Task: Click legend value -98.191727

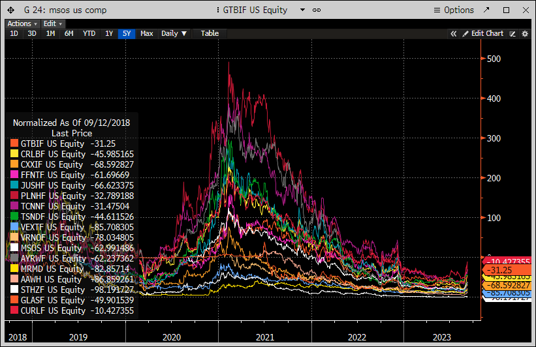Action: click(112, 290)
